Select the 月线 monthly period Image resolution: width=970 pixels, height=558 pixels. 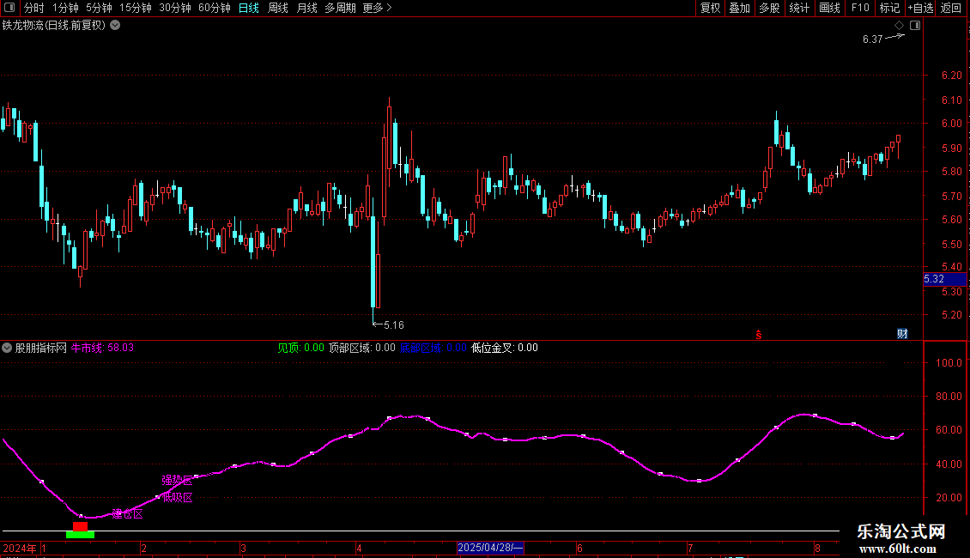[x=306, y=8]
